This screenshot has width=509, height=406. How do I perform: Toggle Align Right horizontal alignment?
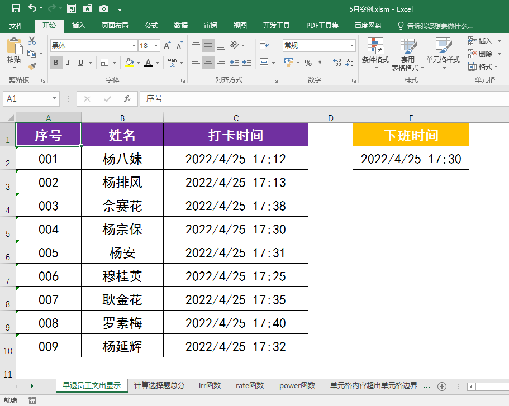(x=221, y=63)
